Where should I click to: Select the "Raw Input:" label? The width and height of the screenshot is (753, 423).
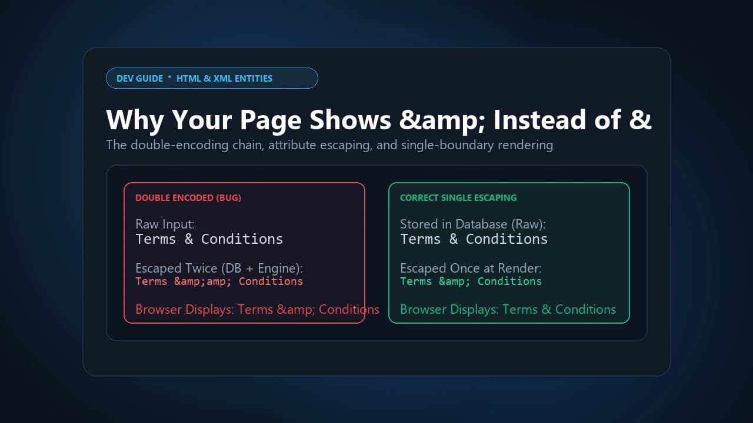165,224
